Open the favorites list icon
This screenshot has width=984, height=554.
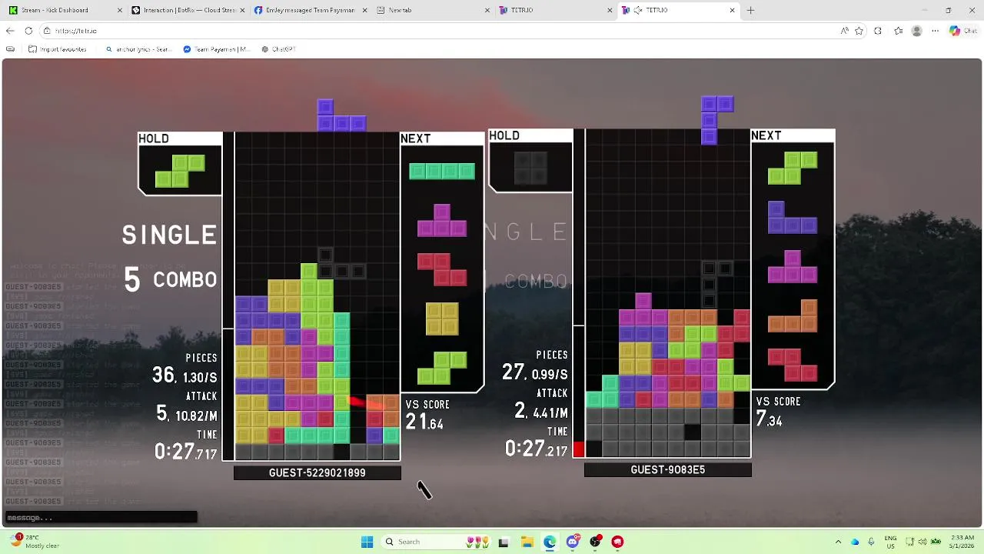pyautogui.click(x=898, y=31)
